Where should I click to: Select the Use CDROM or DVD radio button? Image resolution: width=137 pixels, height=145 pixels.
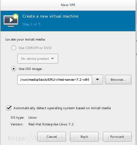tap(14, 48)
